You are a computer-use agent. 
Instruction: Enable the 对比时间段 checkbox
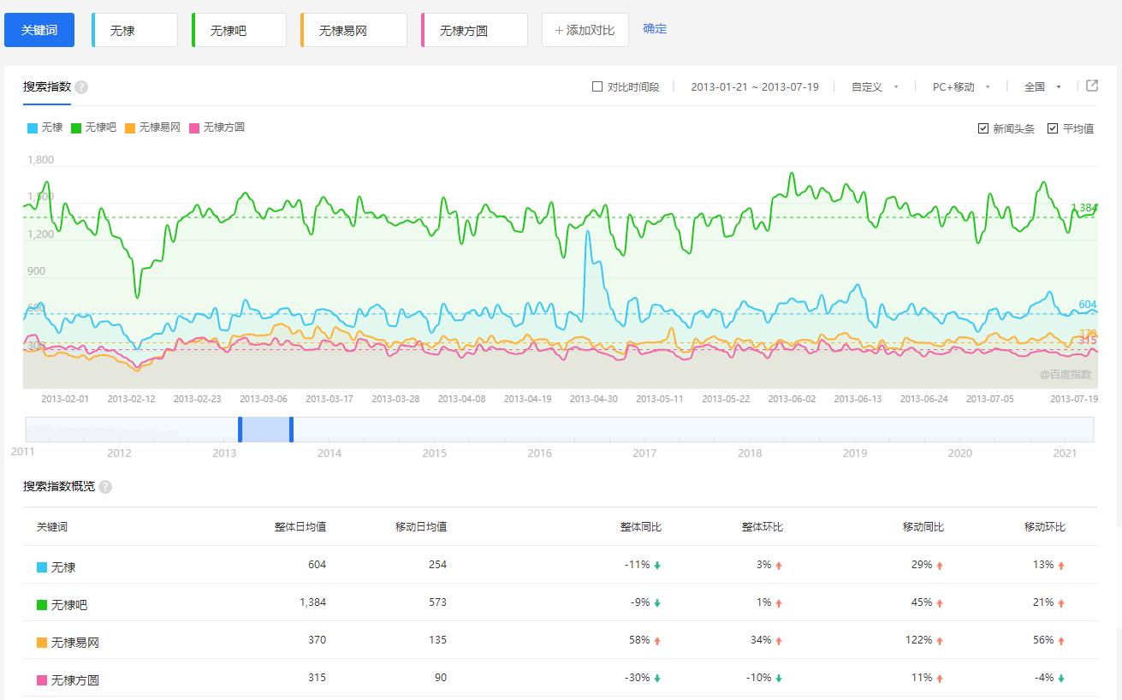pyautogui.click(x=597, y=86)
